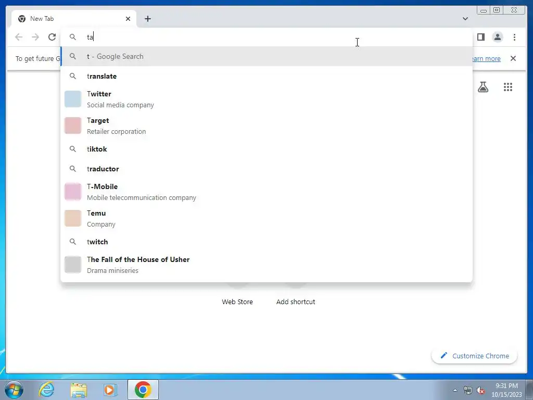Open Windows Media Player from taskbar

[x=110, y=390]
